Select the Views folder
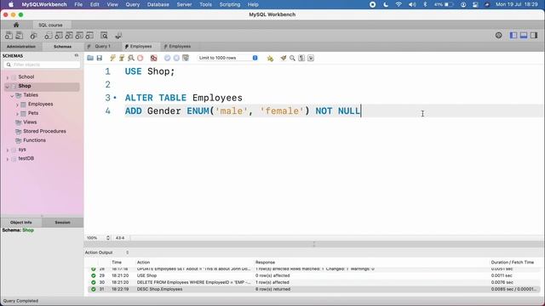The width and height of the screenshot is (545, 306). pyautogui.click(x=30, y=122)
